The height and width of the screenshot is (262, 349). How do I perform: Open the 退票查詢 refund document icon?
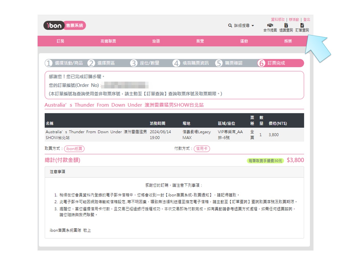coord(286,25)
